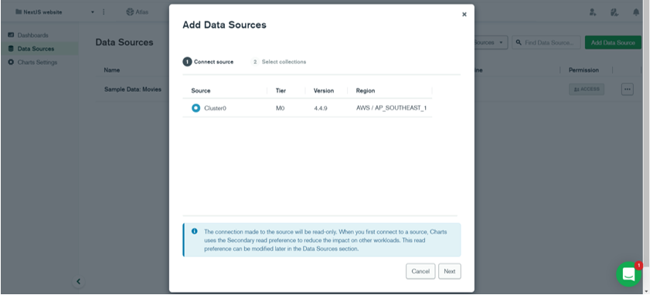Click the Cluster0 source name
The width and height of the screenshot is (653, 295).
[x=215, y=108]
